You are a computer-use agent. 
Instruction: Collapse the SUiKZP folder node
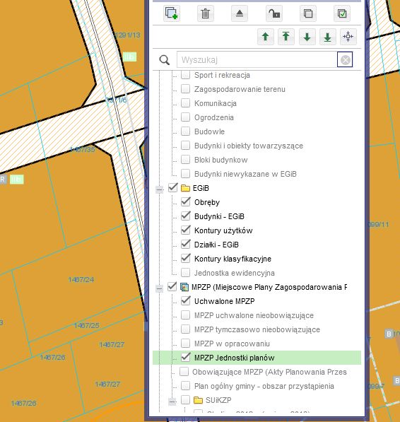[172, 402]
